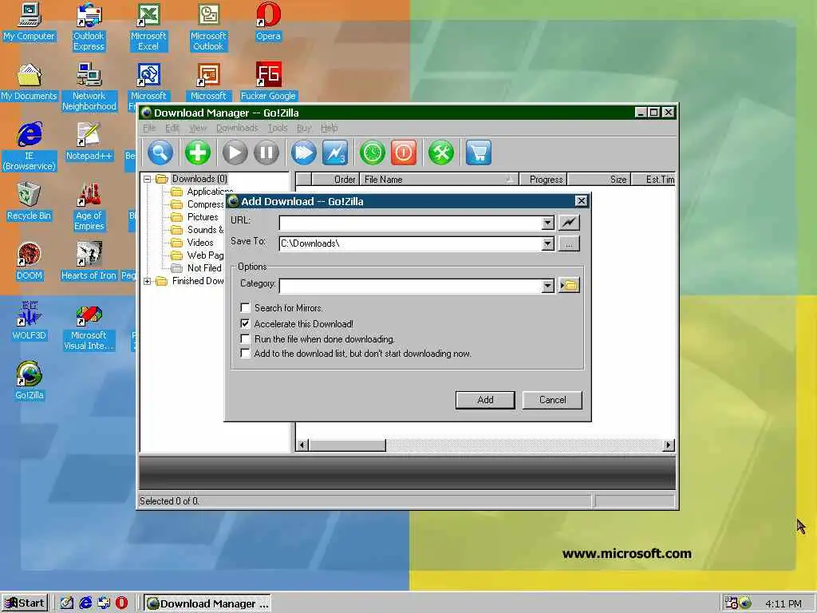Viewport: 817px width, 613px height.
Task: Click the Windows Start button
Action: (25, 603)
